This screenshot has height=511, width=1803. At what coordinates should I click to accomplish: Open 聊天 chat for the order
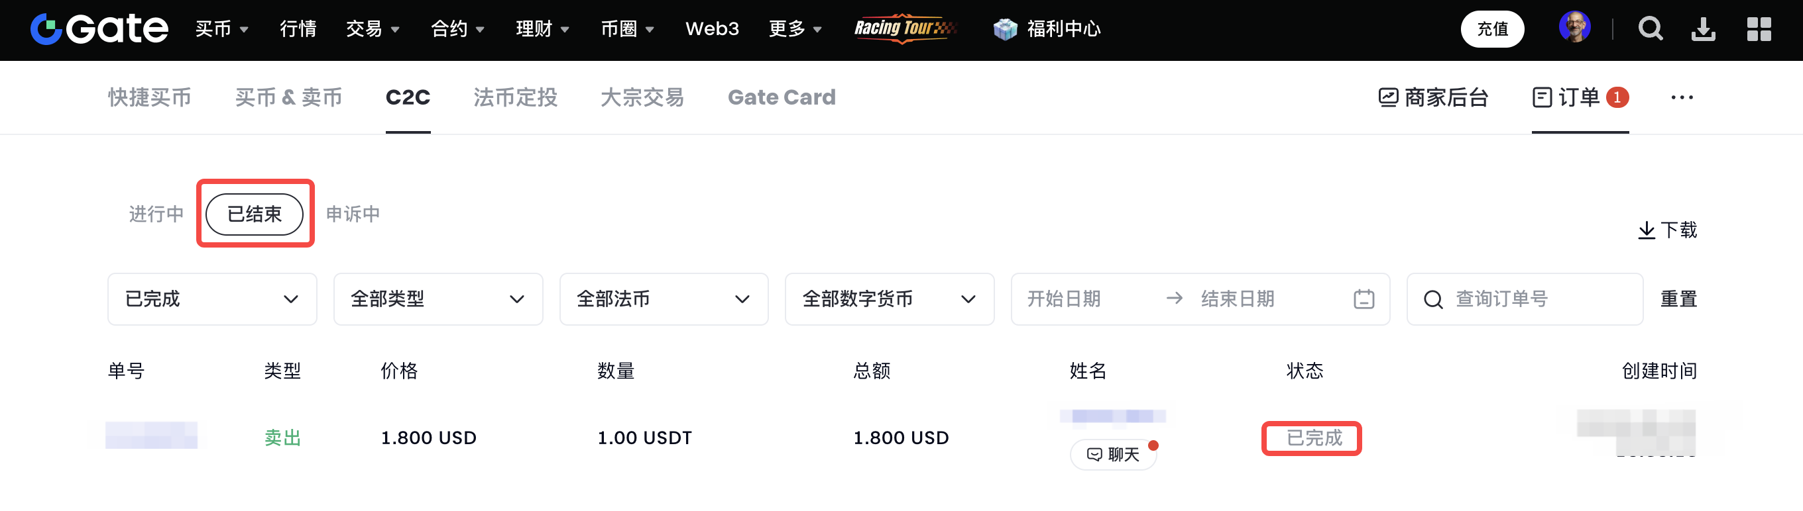point(1113,454)
